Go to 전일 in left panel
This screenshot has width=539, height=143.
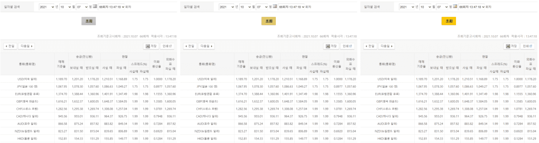10,46
